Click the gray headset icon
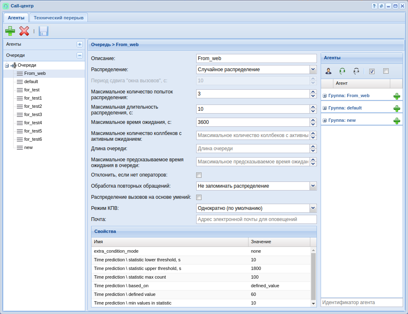 [356, 71]
